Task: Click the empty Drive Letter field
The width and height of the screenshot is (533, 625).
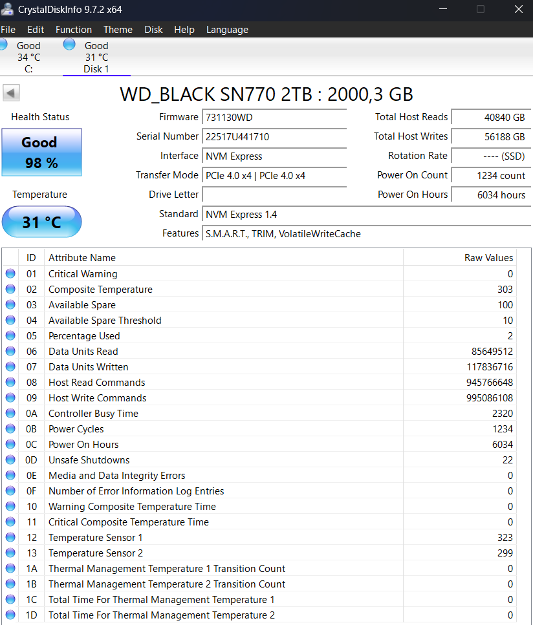Action: point(274,195)
